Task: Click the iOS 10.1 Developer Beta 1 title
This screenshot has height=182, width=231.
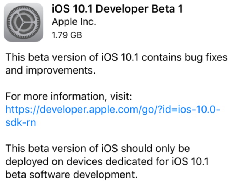Action: 118,9
